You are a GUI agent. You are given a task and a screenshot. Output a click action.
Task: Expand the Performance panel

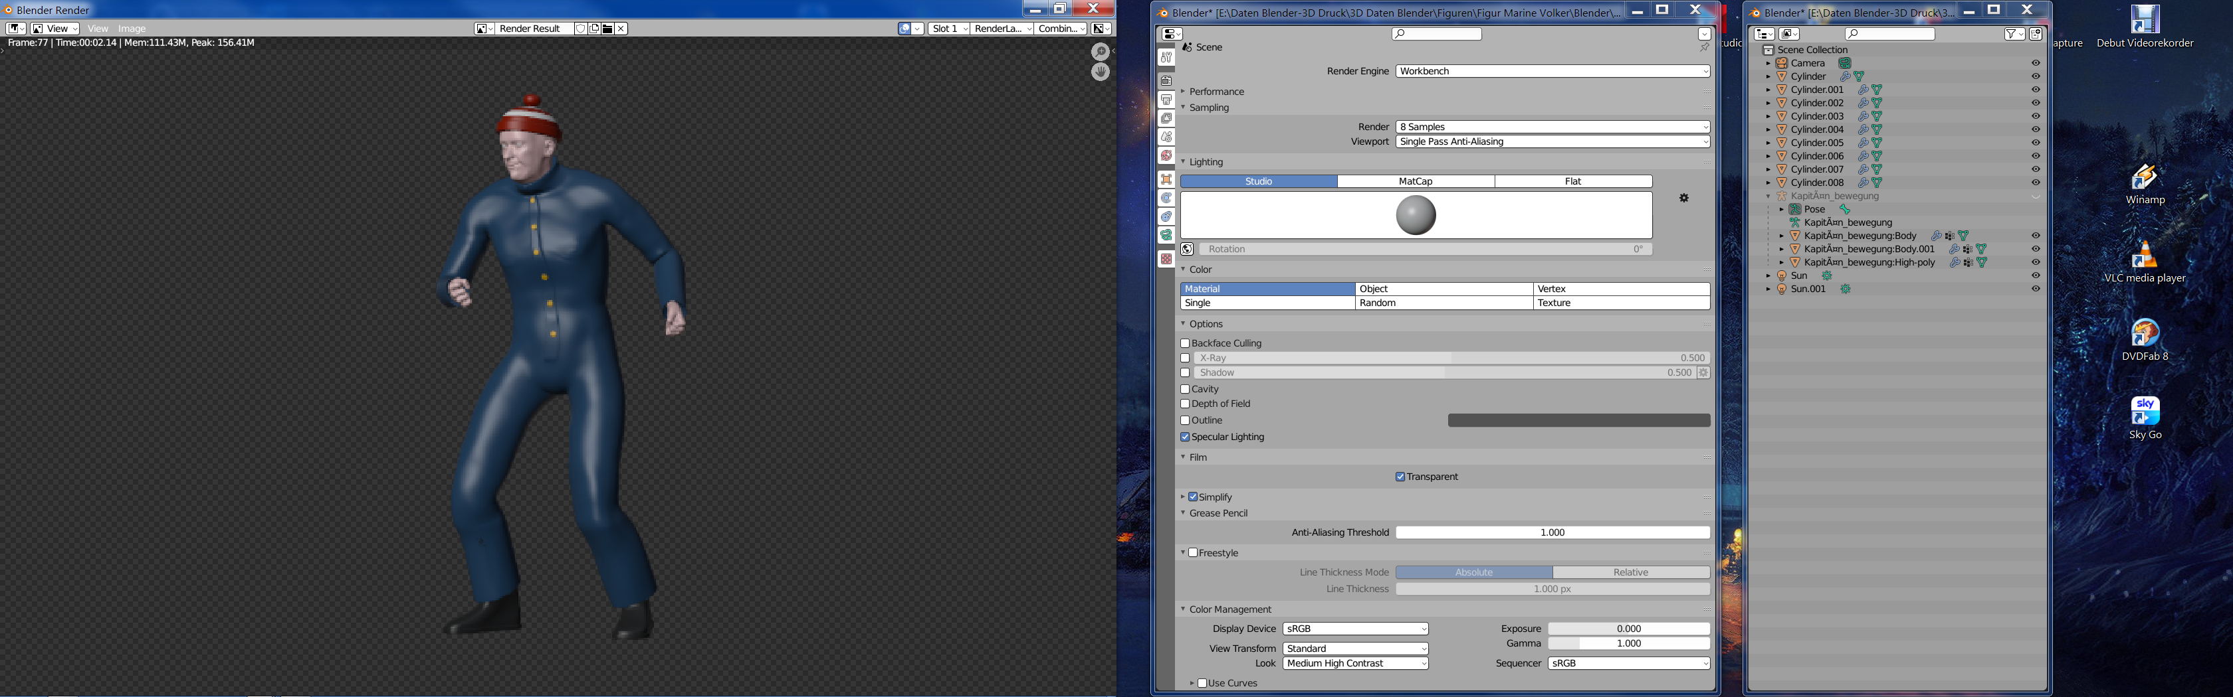(x=1216, y=92)
